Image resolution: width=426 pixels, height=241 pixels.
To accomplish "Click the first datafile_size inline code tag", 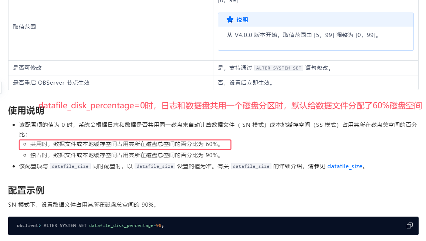I will pyautogui.click(x=70, y=166).
